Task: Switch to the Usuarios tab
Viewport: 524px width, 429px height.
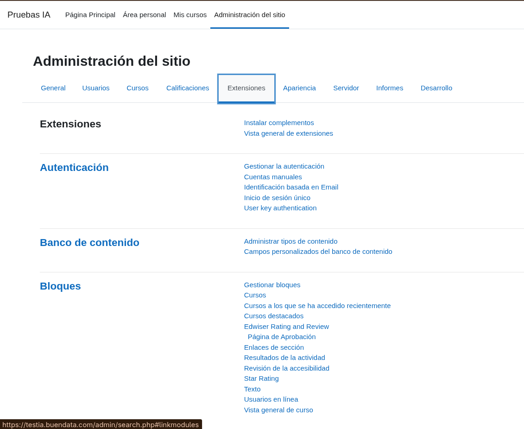Action: point(95,88)
